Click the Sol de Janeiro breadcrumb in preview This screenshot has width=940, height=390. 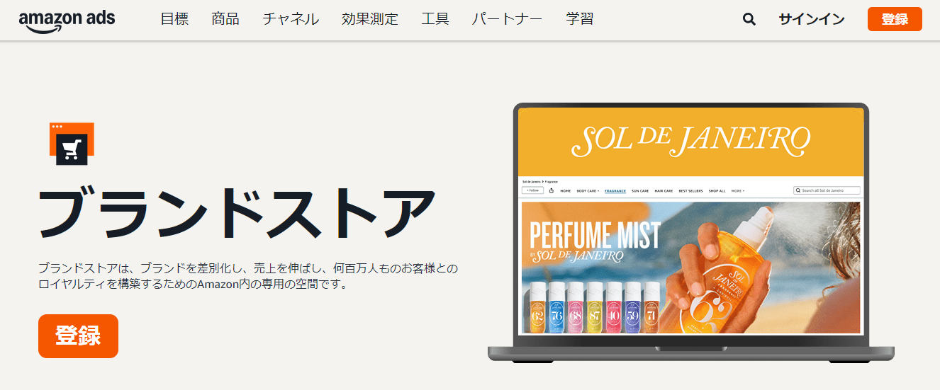tap(531, 182)
